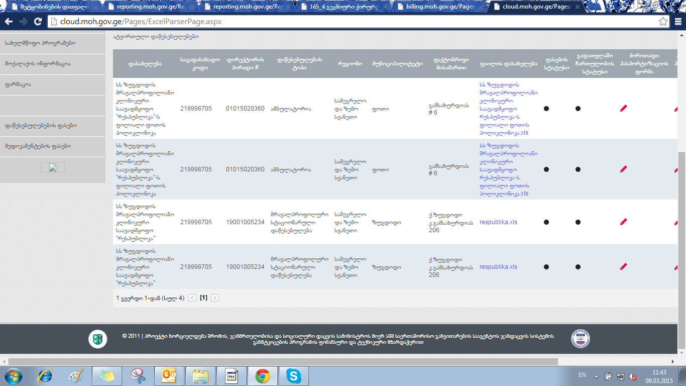Click page number [1] in the pagination
686x386 pixels.
coord(203,298)
